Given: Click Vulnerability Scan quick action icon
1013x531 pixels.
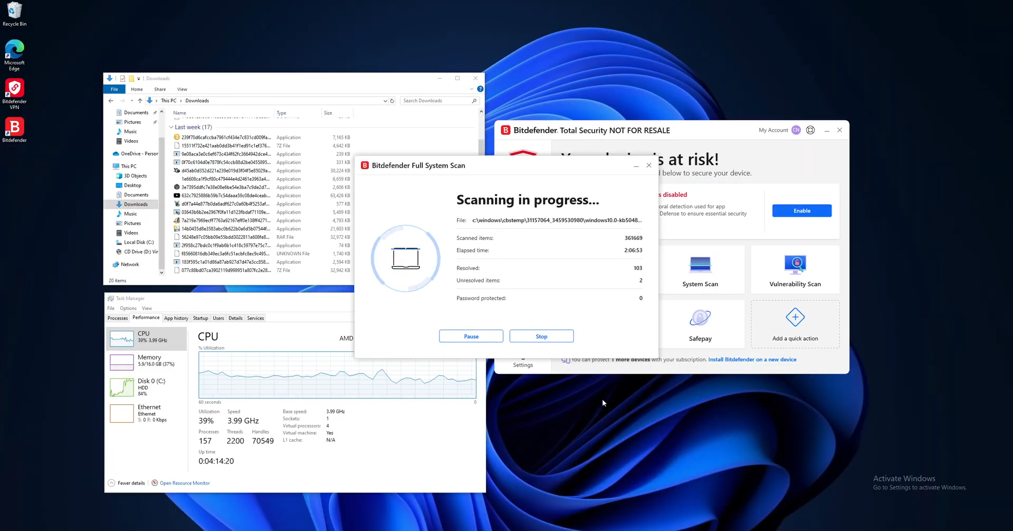Looking at the screenshot, I should point(795,264).
